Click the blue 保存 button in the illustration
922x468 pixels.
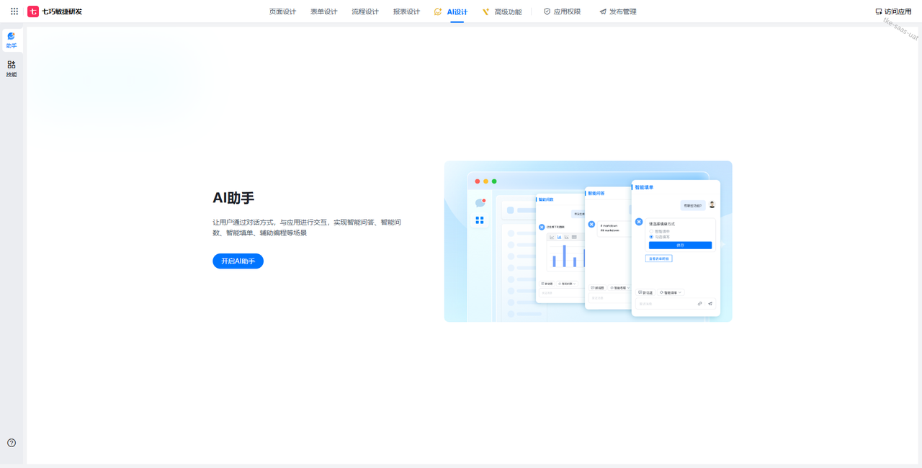(x=680, y=246)
